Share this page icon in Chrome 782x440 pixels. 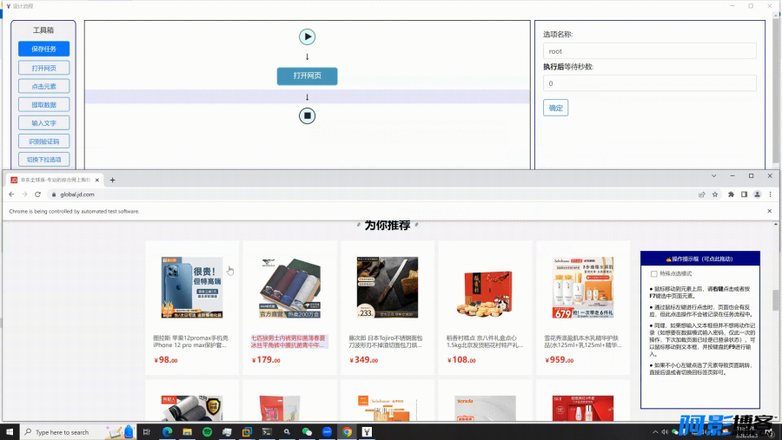tap(702, 194)
